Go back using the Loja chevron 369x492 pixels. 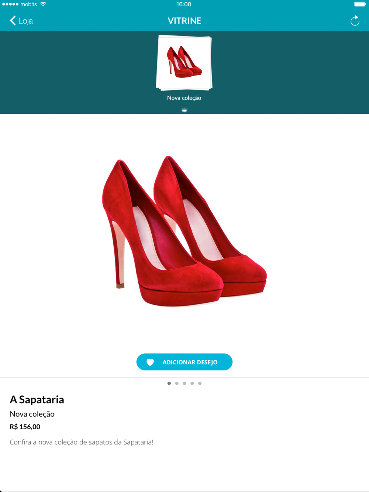pos(13,21)
